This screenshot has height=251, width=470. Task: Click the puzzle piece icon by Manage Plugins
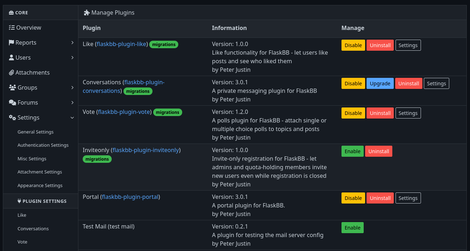point(87,12)
